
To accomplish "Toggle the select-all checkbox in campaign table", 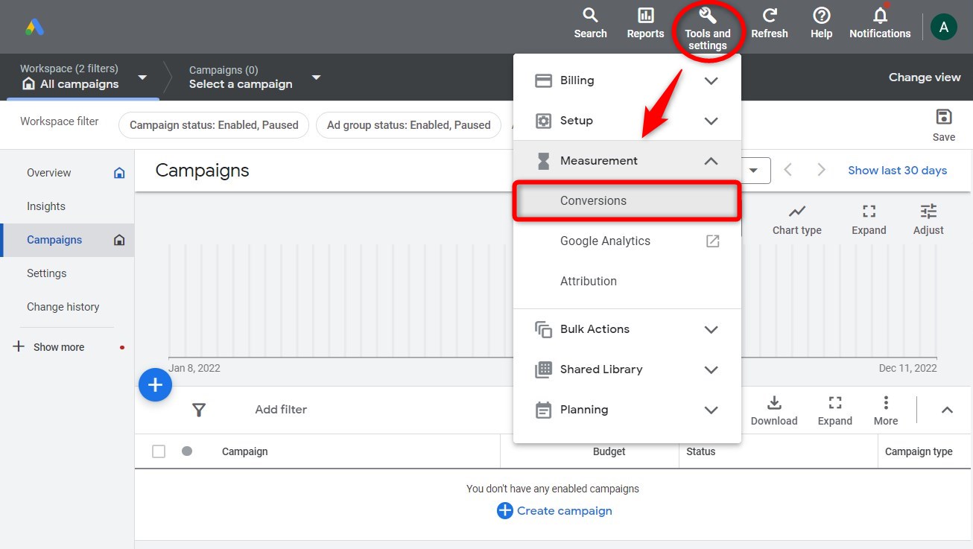I will pos(158,451).
